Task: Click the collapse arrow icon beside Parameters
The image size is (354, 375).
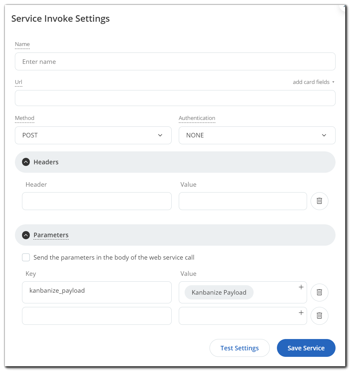Action: click(x=26, y=235)
